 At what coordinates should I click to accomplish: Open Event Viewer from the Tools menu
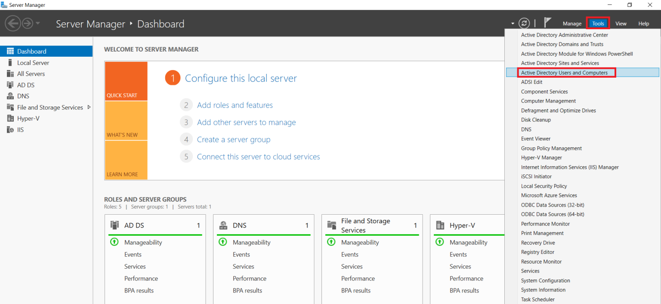(535, 138)
